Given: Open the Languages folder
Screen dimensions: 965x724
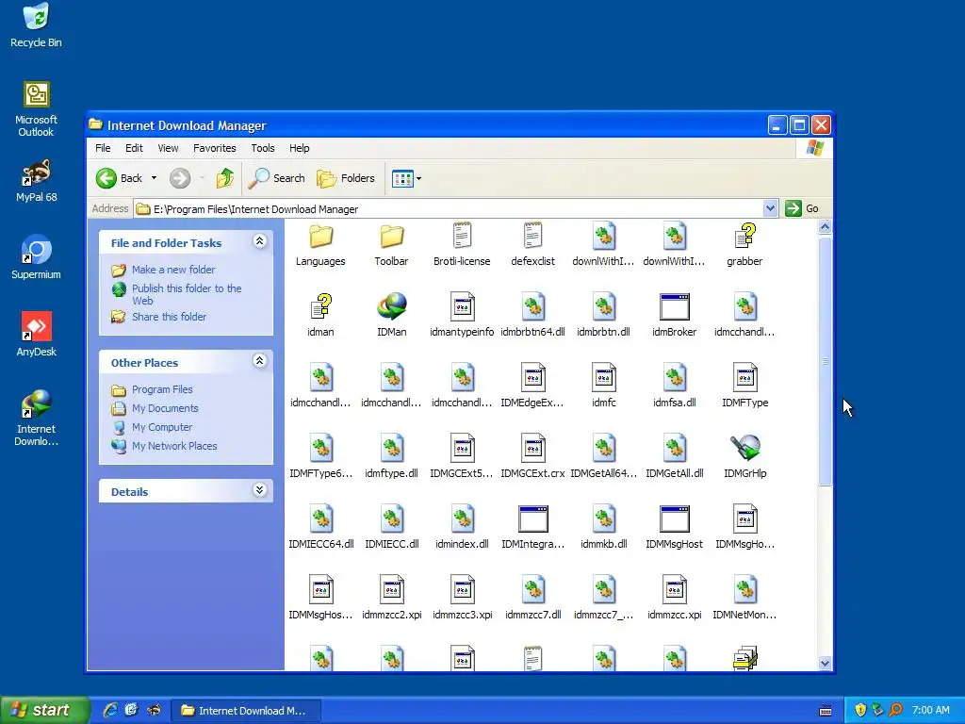Looking at the screenshot, I should pos(320,246).
